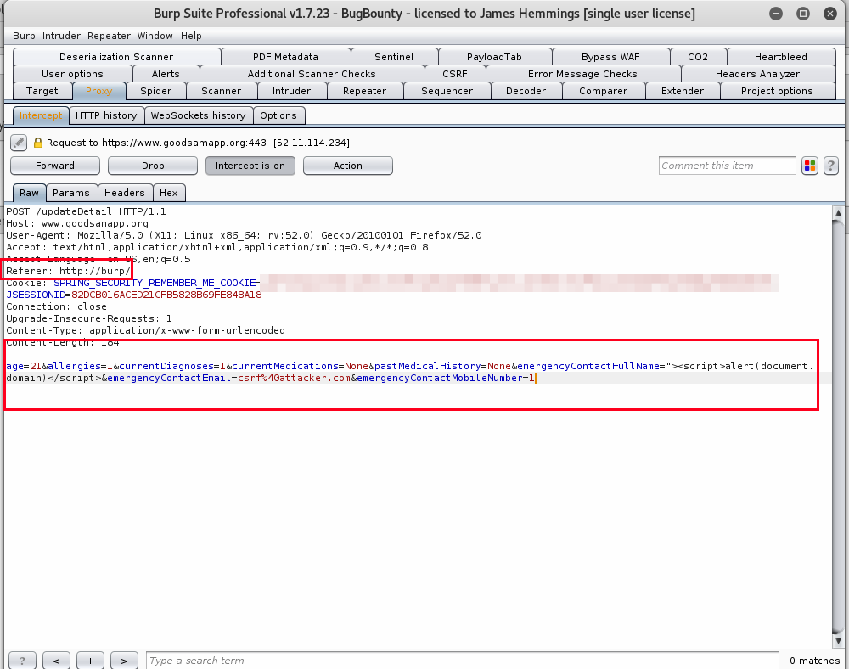Switch to the Scanner tab
Viewport: 849px width, 669px height.
(x=222, y=91)
